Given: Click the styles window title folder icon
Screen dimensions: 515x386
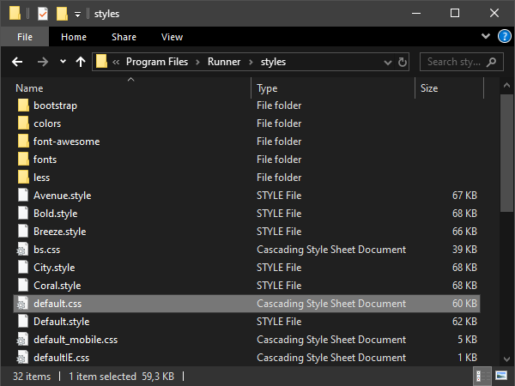Looking at the screenshot, I should 15,14.
